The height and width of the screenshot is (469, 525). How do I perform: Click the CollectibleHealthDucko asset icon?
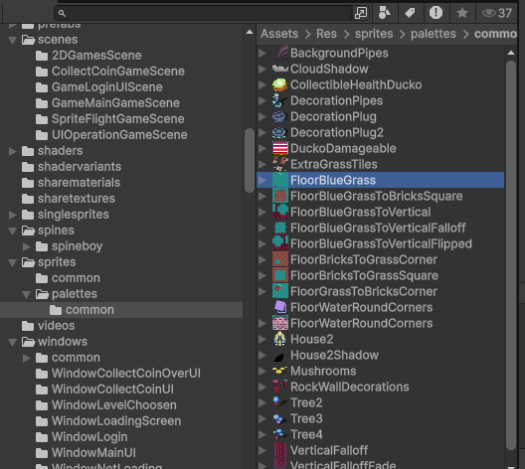(x=280, y=84)
